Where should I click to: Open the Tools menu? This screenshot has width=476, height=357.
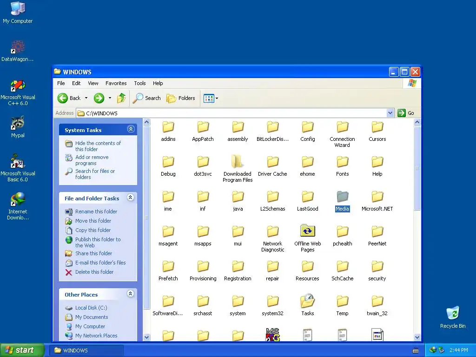point(139,83)
